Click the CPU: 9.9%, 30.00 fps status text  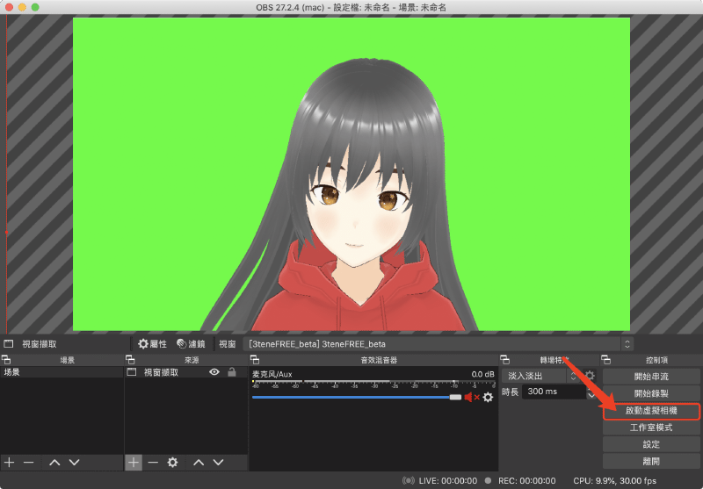[x=614, y=481]
